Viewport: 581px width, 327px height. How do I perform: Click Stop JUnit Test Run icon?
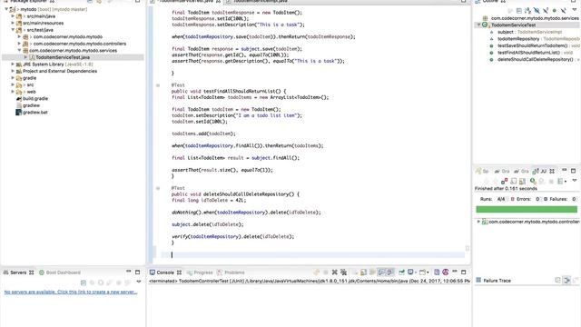pyautogui.click(x=551, y=181)
